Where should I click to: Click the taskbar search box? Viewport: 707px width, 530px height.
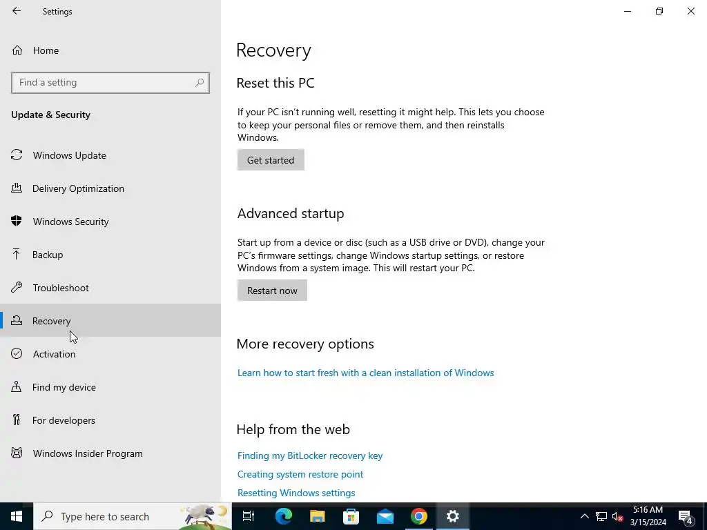click(x=133, y=516)
